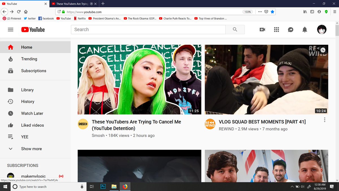The height and width of the screenshot is (191, 339).
Task: Open three-dot menu for VLOG SQUAD video
Action: point(325,120)
